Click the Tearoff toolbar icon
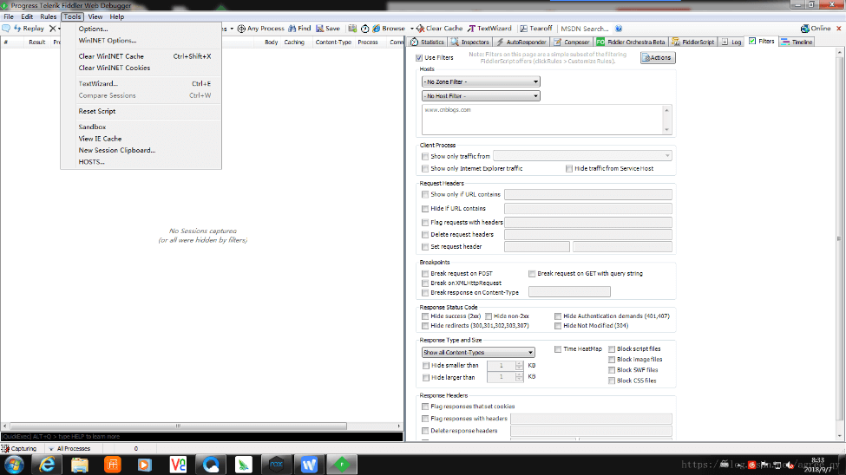Screen dimensions: 846x475 (523, 29)
